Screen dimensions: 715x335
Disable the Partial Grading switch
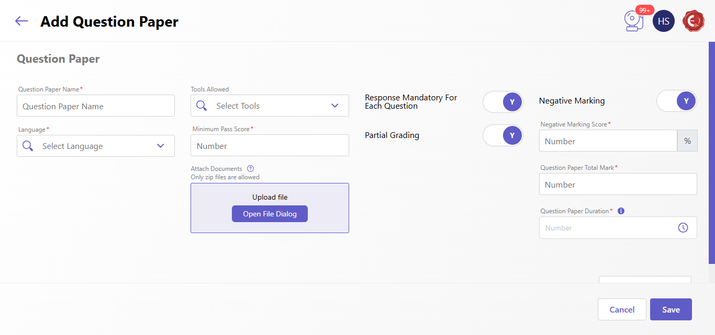click(502, 135)
